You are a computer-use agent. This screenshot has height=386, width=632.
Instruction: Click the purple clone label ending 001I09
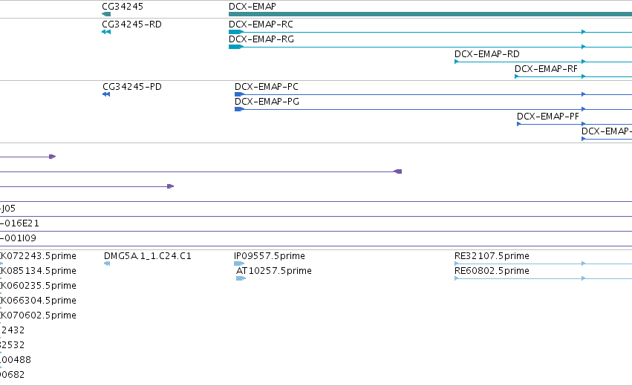point(18,238)
